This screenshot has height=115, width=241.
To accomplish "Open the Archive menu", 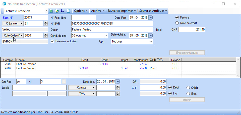I will (98, 11).
